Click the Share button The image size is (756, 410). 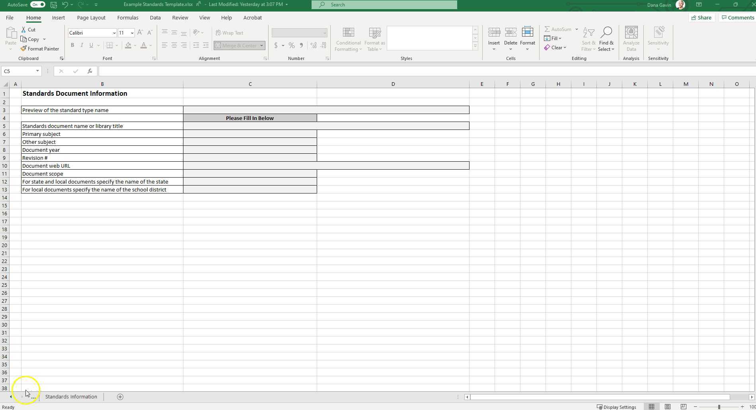click(x=701, y=17)
